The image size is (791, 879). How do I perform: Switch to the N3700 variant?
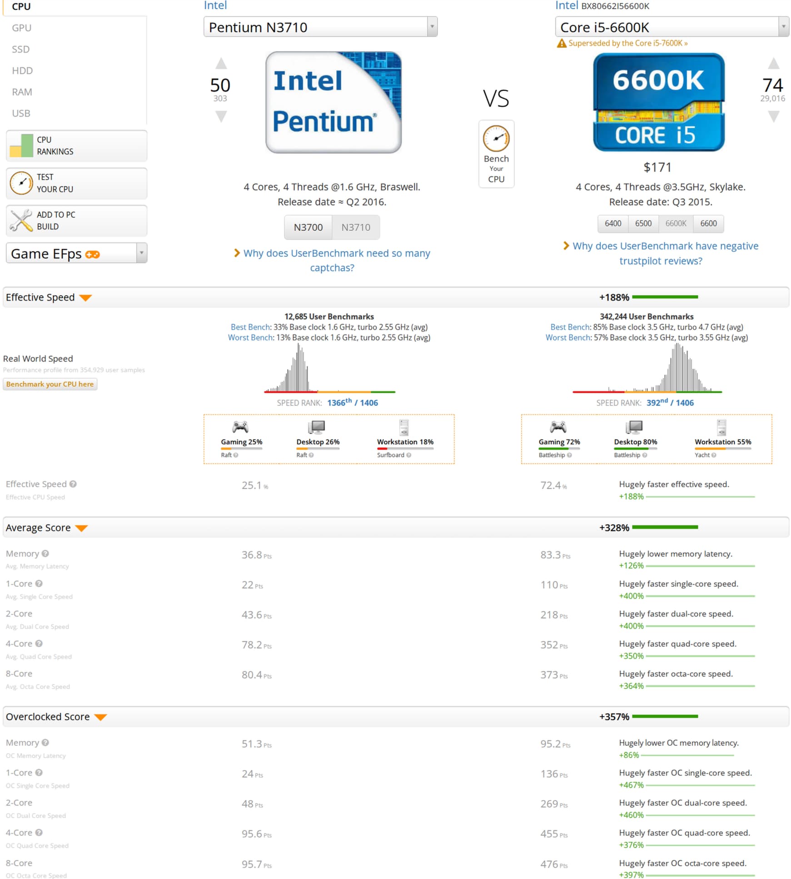(x=308, y=227)
